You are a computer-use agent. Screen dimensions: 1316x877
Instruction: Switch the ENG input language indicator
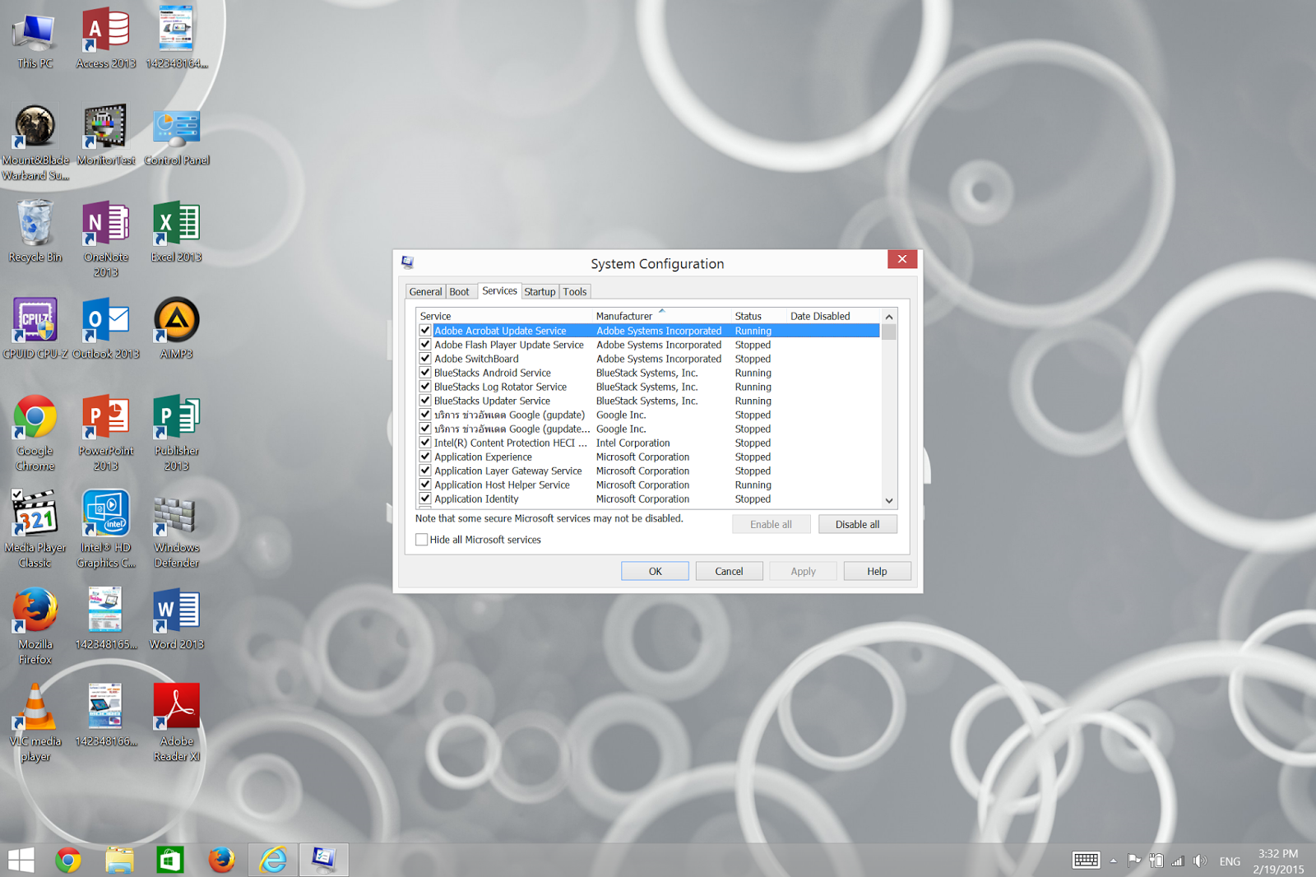coord(1230,861)
